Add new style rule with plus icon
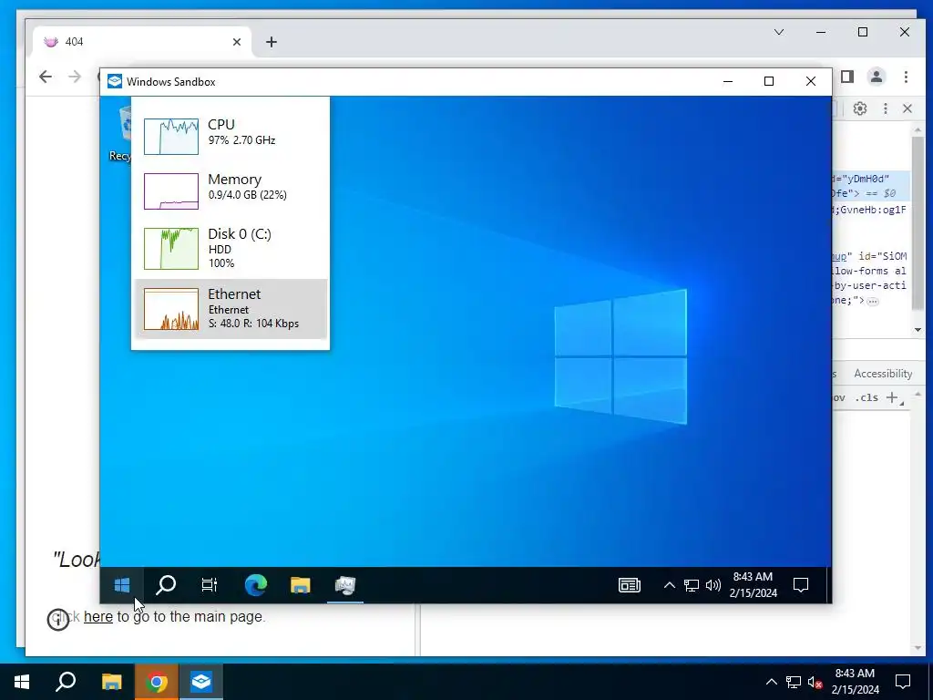This screenshot has height=700, width=933. coord(892,397)
